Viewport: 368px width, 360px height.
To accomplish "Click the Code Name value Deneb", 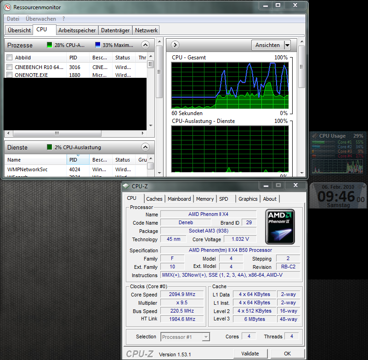I will coord(186,222).
